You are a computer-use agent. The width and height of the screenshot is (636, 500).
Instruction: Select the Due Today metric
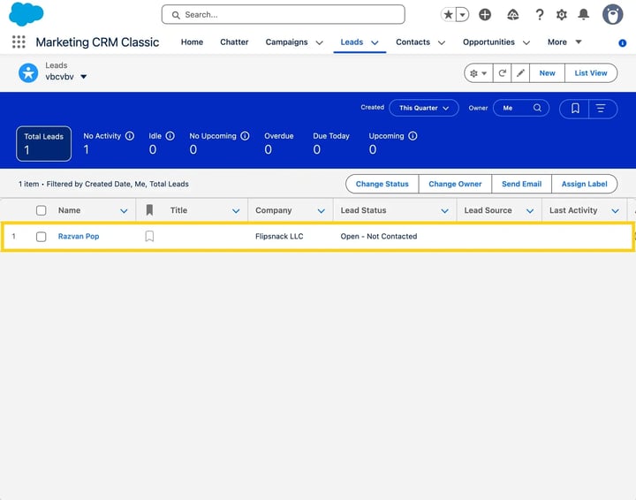point(331,144)
